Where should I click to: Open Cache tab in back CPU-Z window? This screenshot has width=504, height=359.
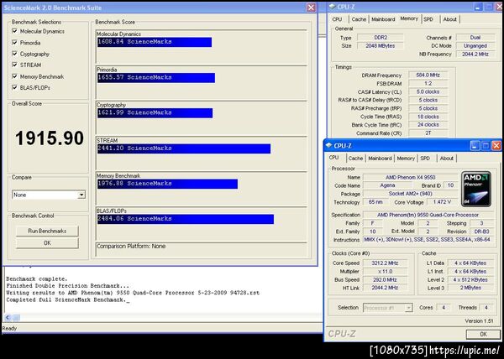pos(359,19)
